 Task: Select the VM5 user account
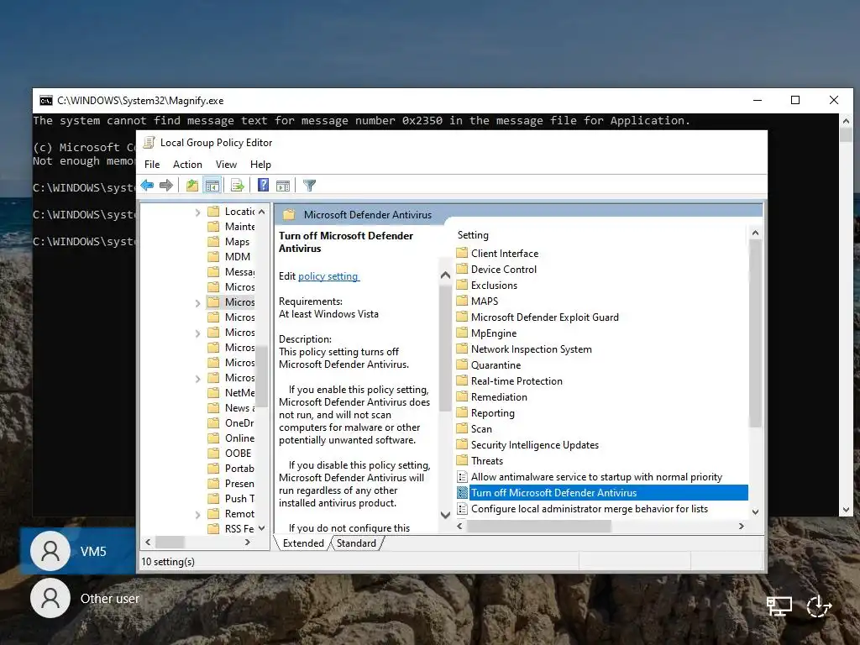point(78,551)
